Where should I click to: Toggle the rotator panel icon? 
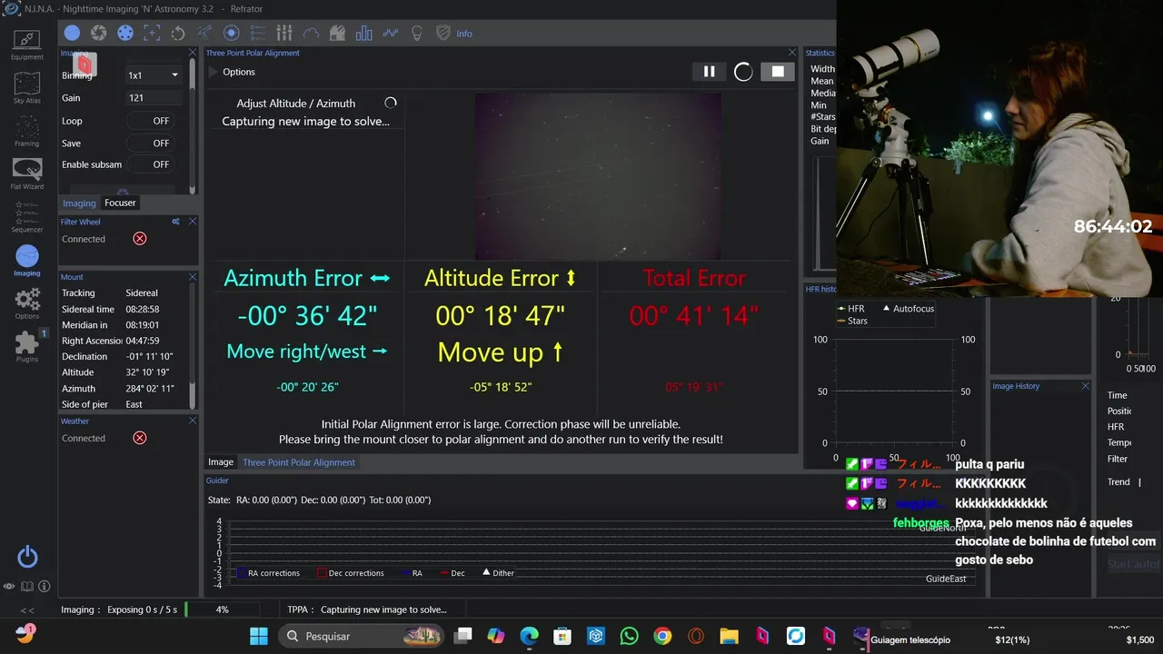point(178,34)
